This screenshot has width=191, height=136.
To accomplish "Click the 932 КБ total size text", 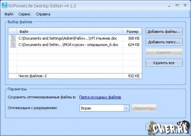I will tap(134, 76).
